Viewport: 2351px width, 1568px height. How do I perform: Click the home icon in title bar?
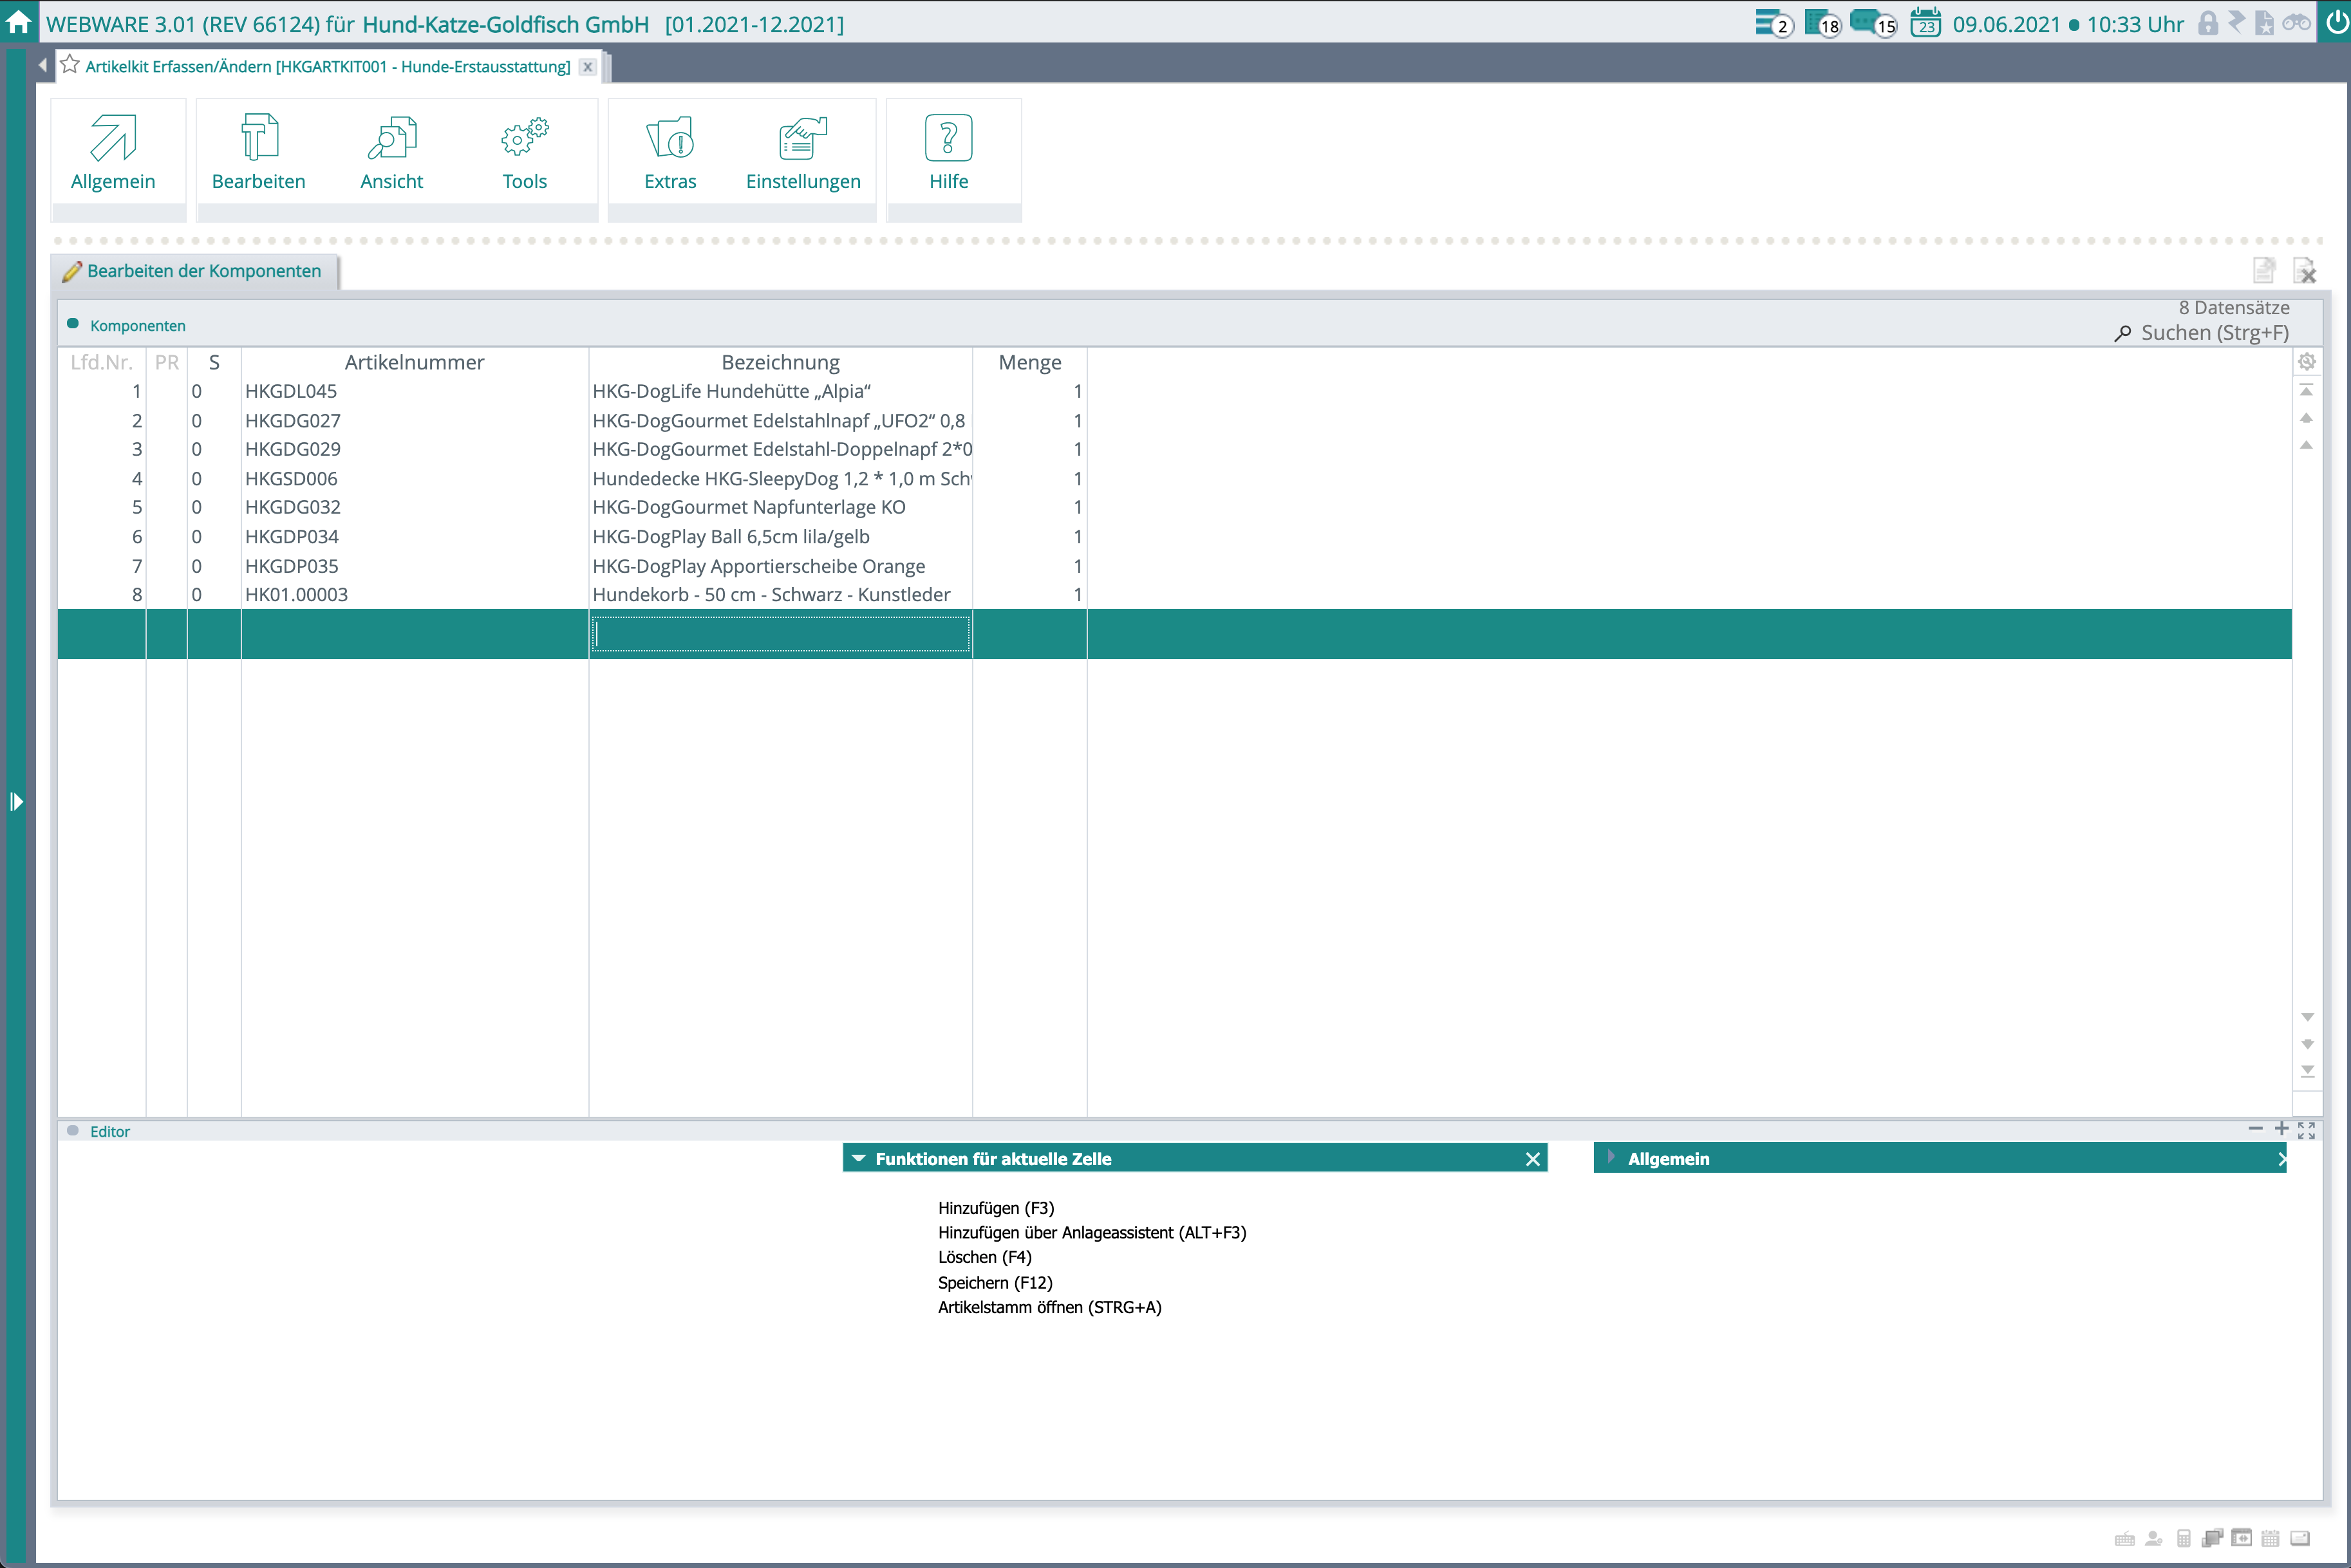[x=18, y=22]
